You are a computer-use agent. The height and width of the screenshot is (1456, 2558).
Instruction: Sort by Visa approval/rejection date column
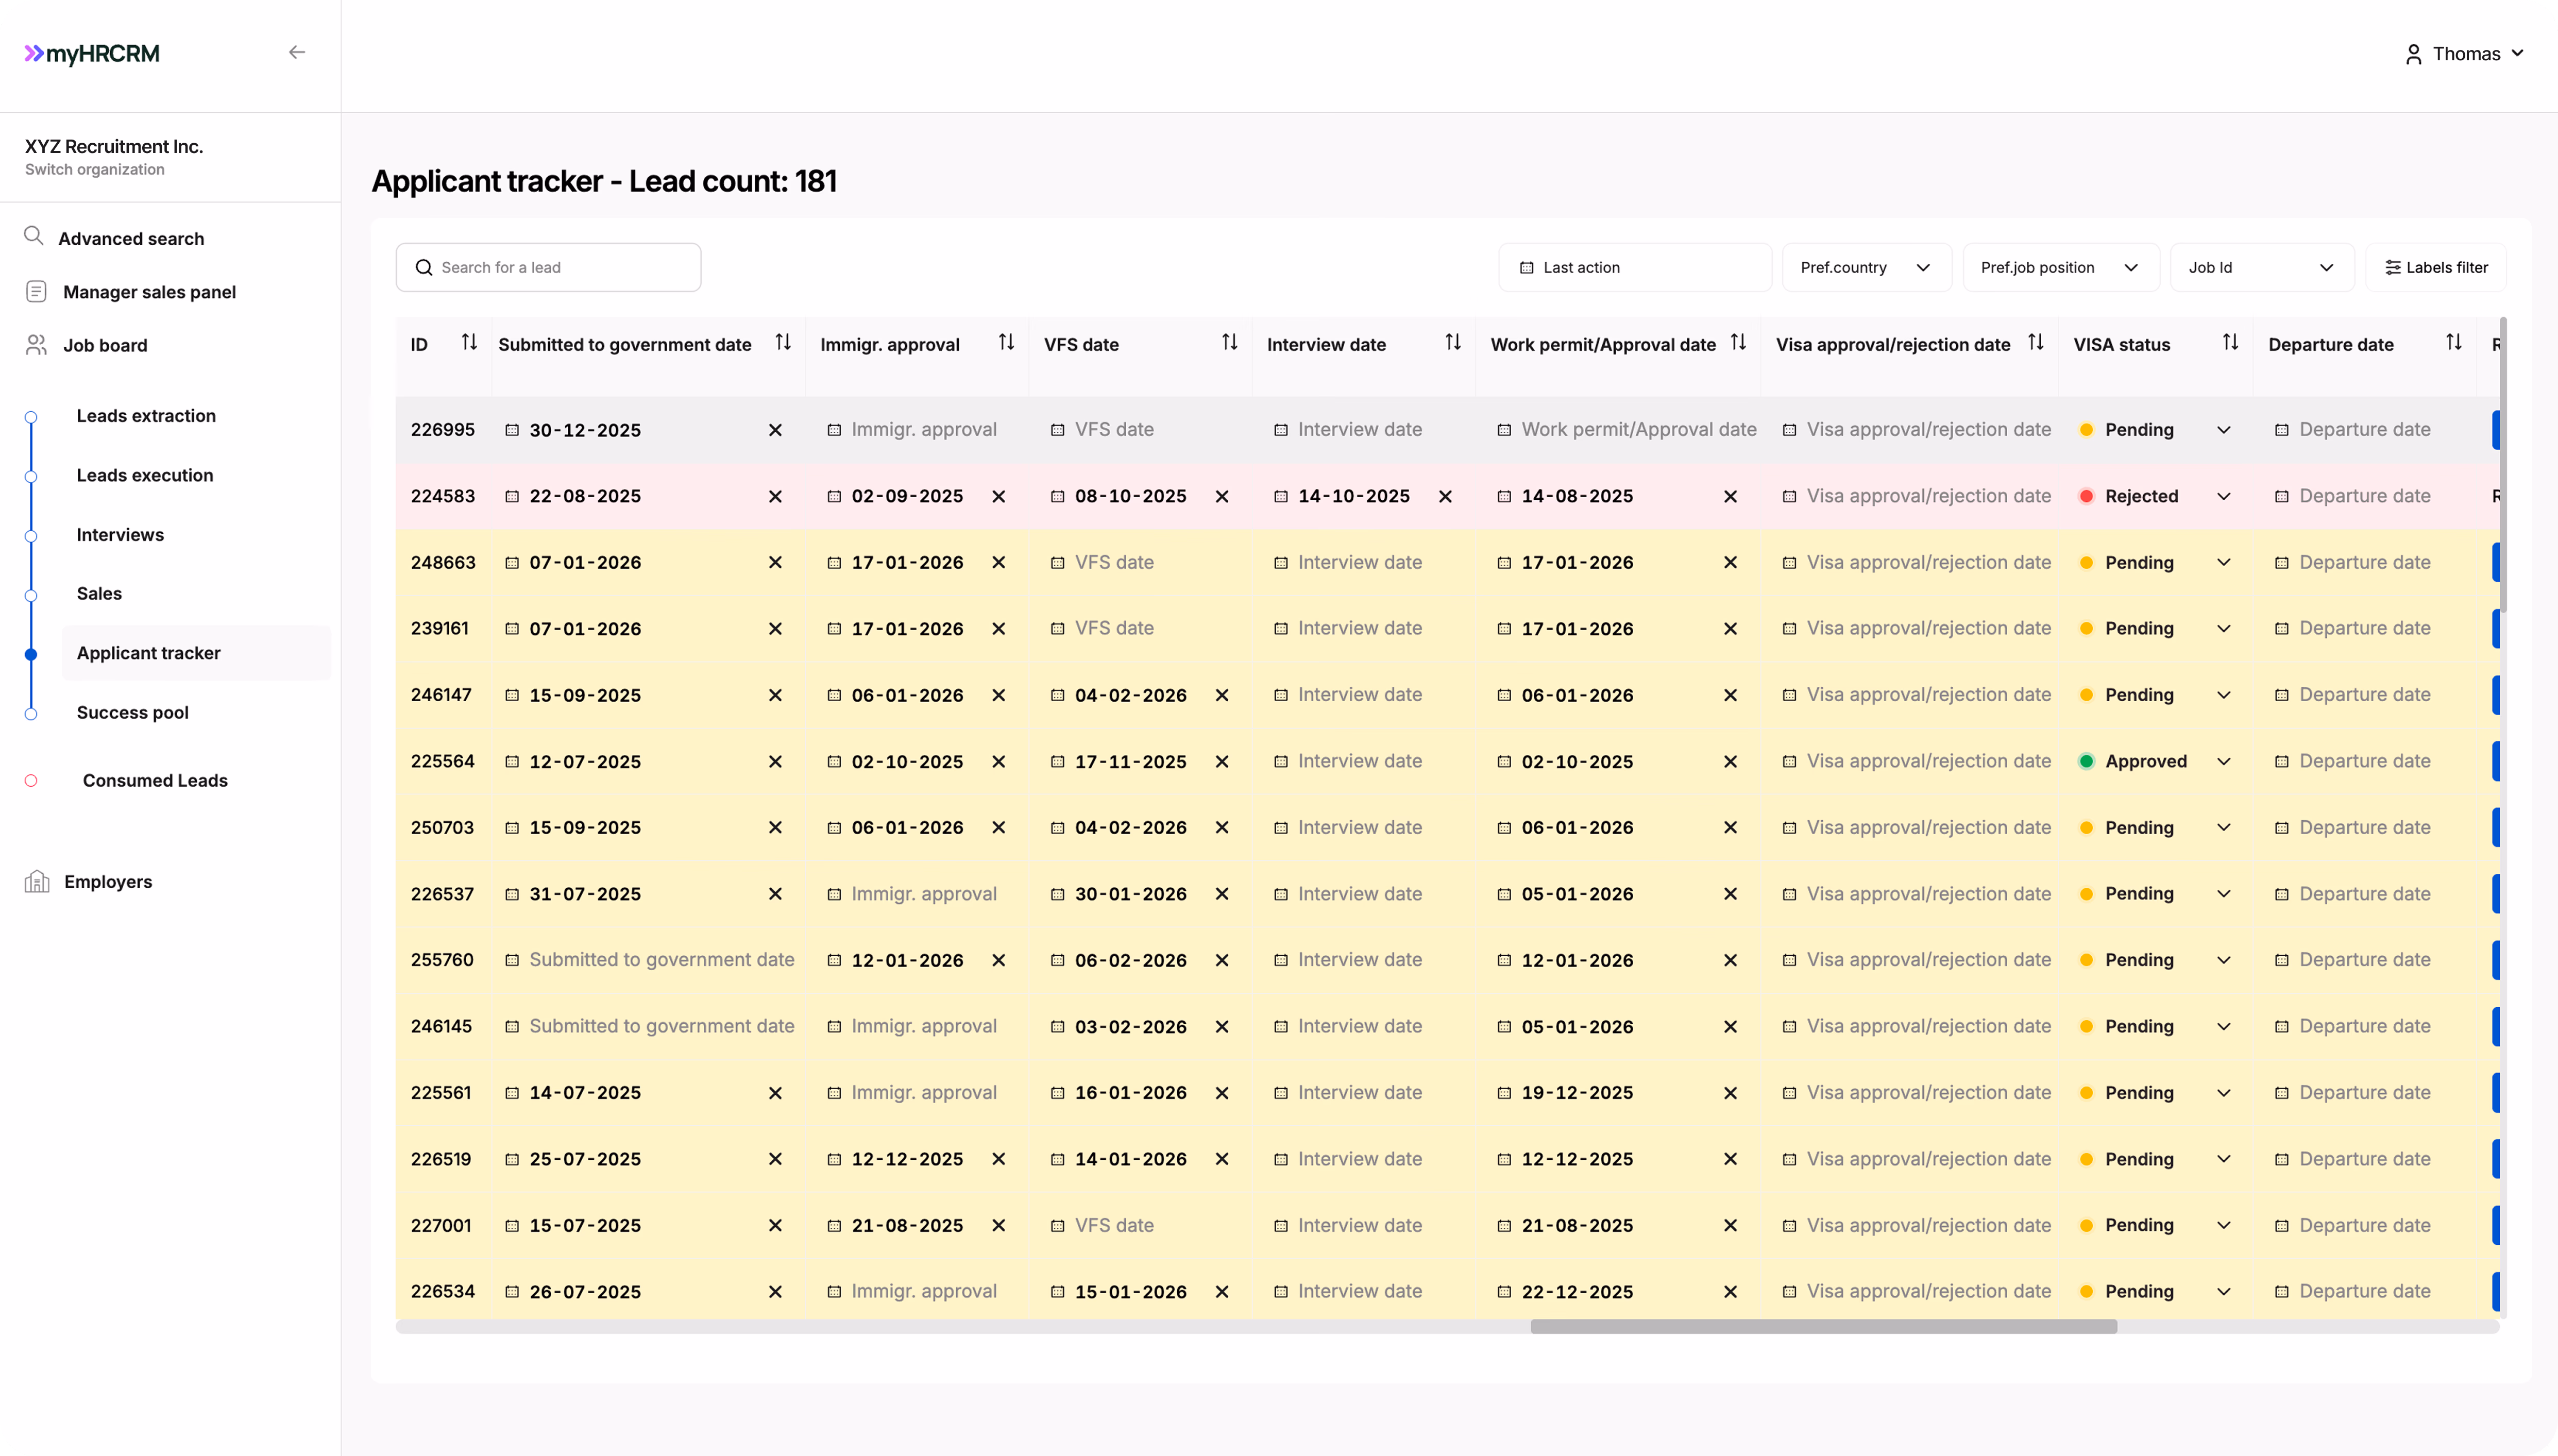2035,343
